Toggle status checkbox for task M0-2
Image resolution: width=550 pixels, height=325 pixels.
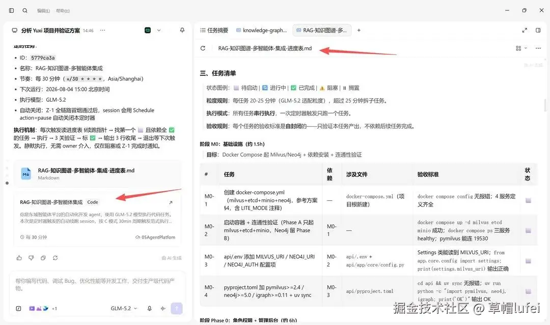[x=528, y=230]
